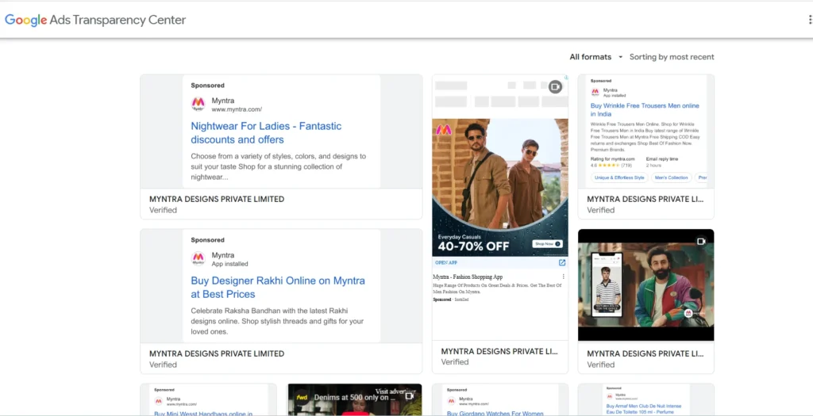Click Myntra logo in Mini Wesst Handbags ad
This screenshot has height=416, width=813.
[x=159, y=401]
